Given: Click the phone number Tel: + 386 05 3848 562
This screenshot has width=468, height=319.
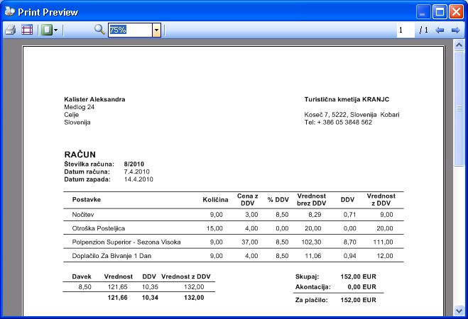Looking at the screenshot, I should 338,123.
